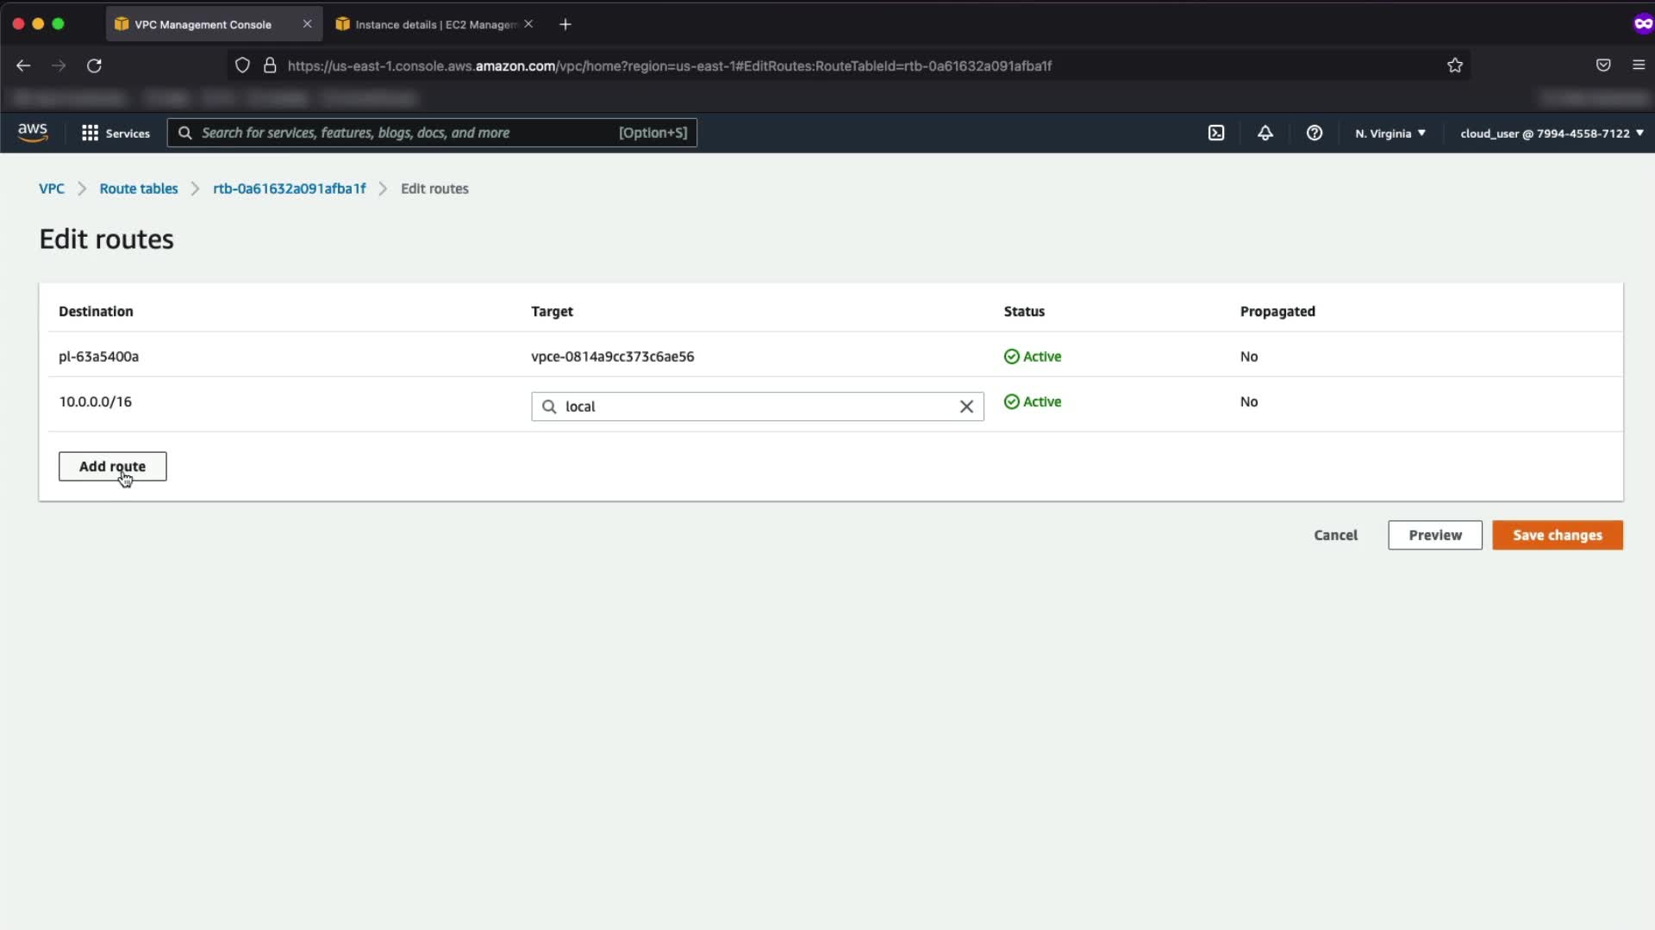This screenshot has width=1655, height=930.
Task: Go to Route tables breadcrumb link
Action: click(138, 189)
